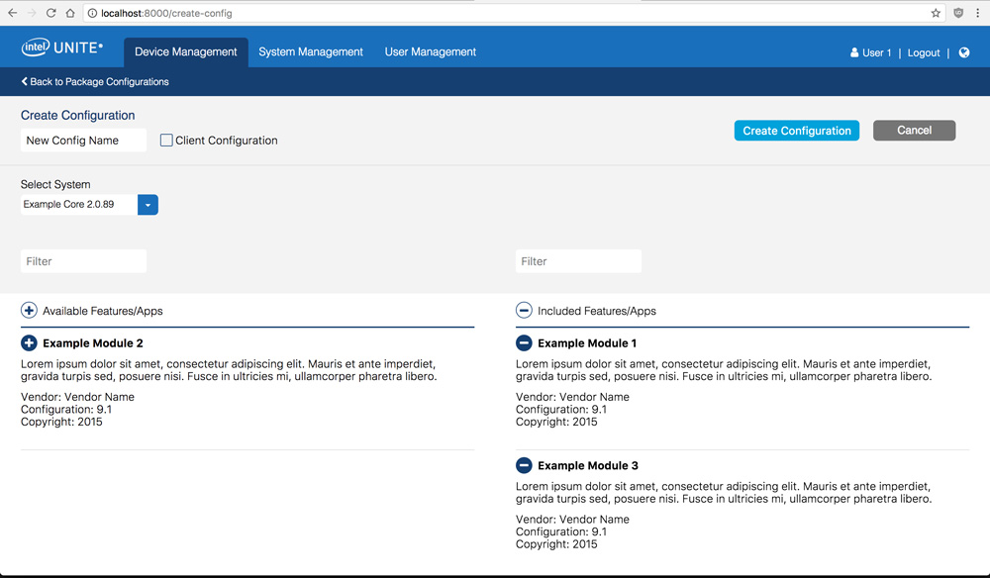
Task: Remove Example Module 1 with the minus icon
Action: [x=524, y=342]
